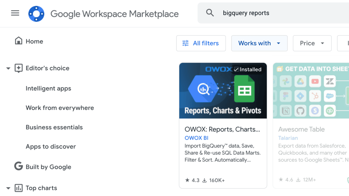Open the Works with dropdown
The width and height of the screenshot is (349, 196).
pos(259,43)
